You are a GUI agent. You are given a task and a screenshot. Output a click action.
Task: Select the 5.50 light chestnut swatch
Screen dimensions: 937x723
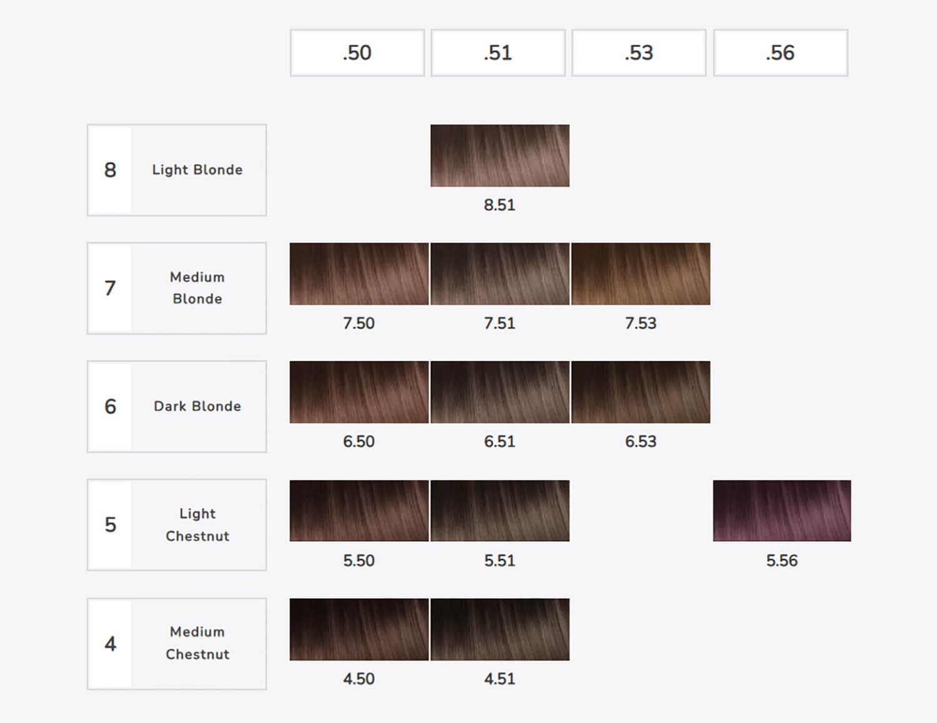coord(359,511)
